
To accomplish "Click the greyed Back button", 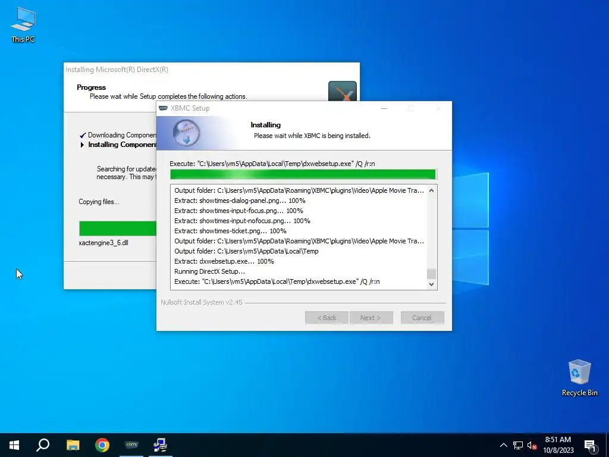I will click(x=327, y=318).
